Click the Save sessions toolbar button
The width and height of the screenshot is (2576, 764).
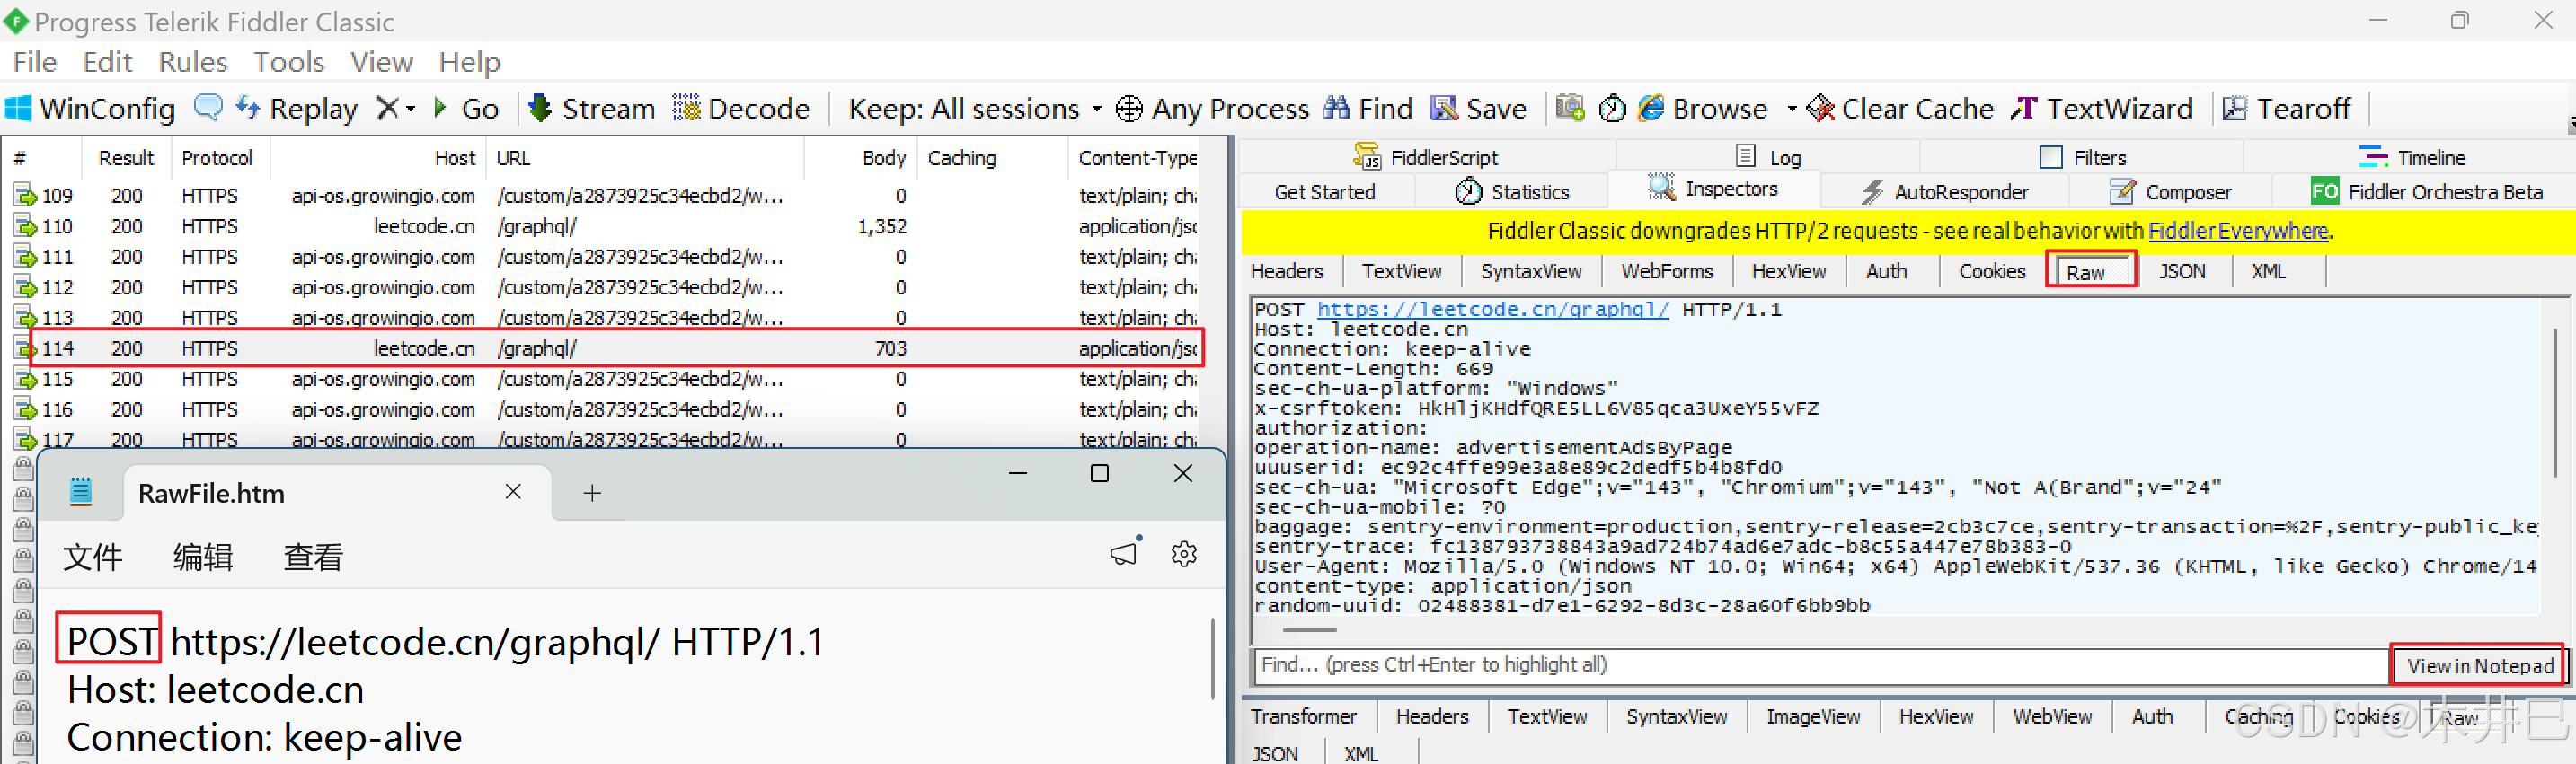[x=1478, y=108]
